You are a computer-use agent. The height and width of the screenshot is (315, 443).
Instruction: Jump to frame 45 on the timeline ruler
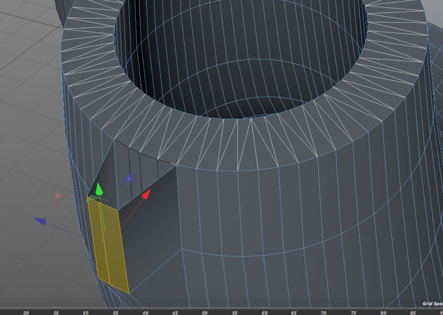pos(175,313)
